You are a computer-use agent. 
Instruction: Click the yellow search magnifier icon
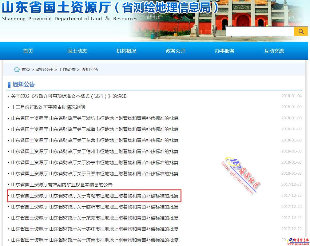pos(301,31)
